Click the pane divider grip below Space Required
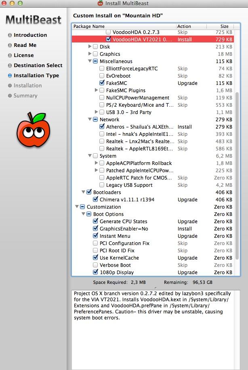248x370 pixels. [x=156, y=288]
